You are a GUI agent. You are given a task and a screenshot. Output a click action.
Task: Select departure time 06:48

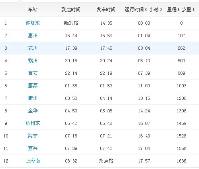106,123
